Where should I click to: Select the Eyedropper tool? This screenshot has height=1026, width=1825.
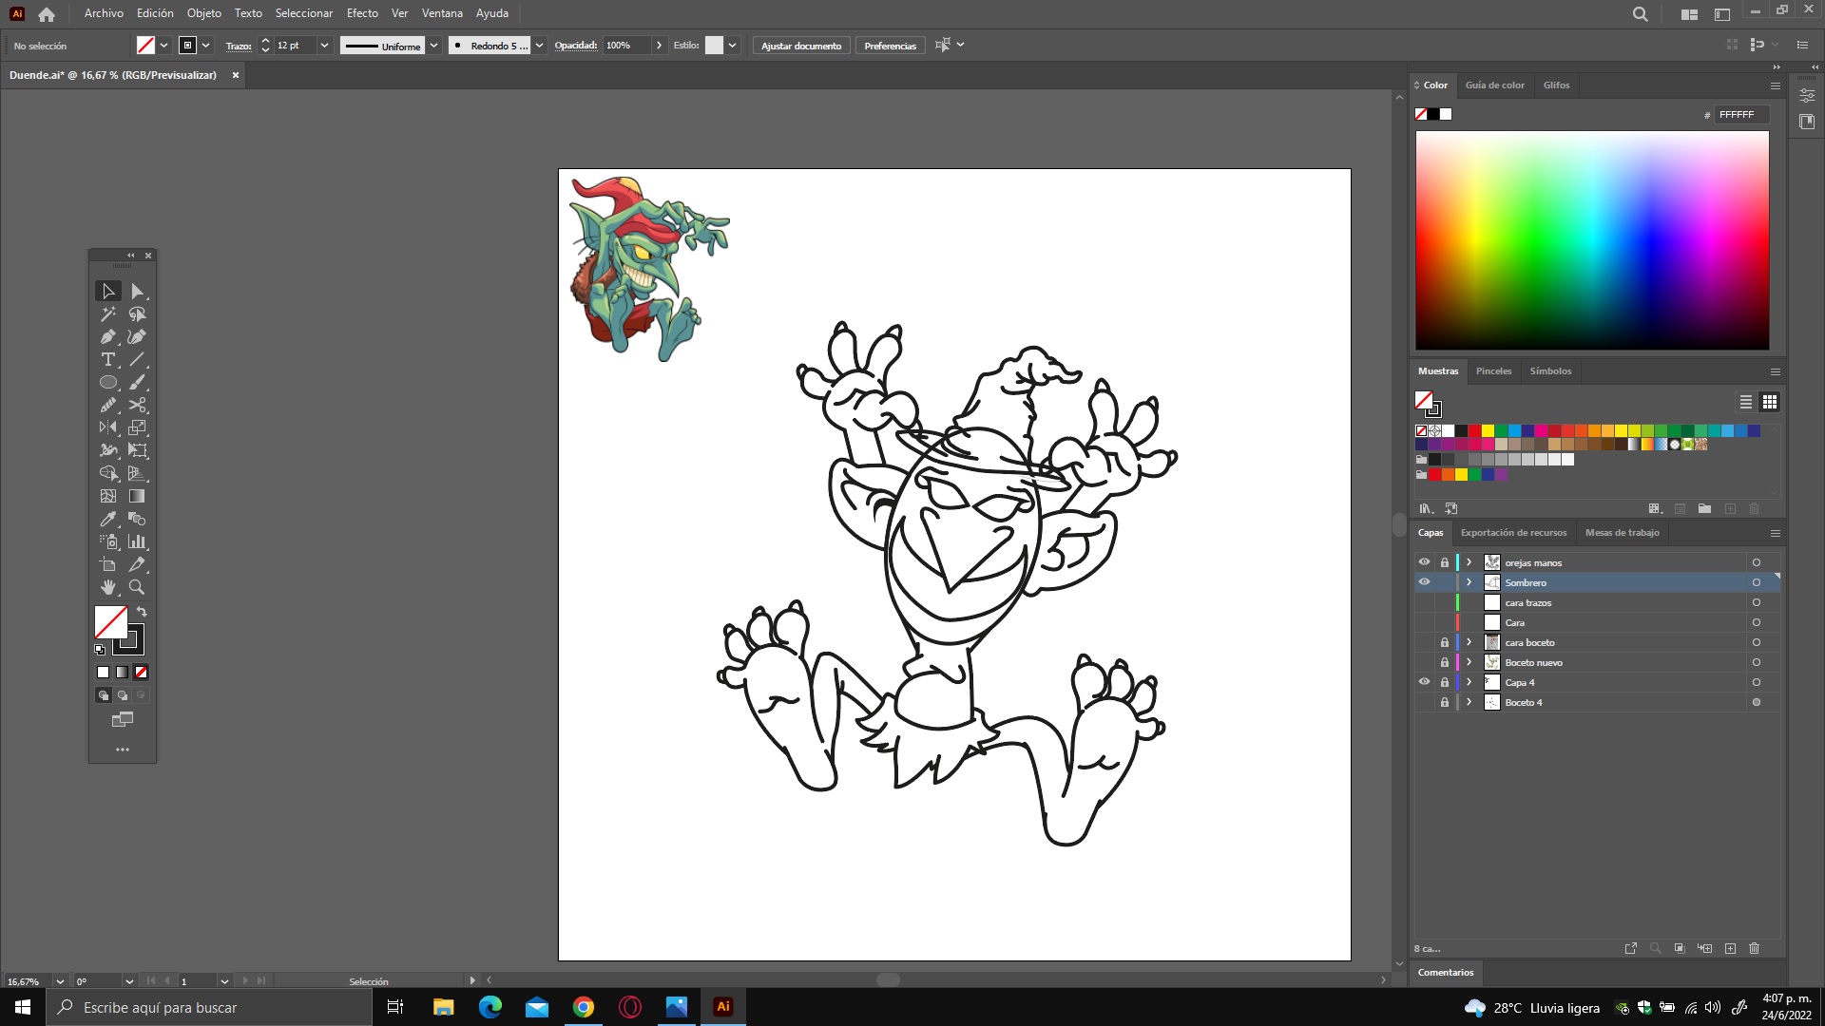click(108, 520)
